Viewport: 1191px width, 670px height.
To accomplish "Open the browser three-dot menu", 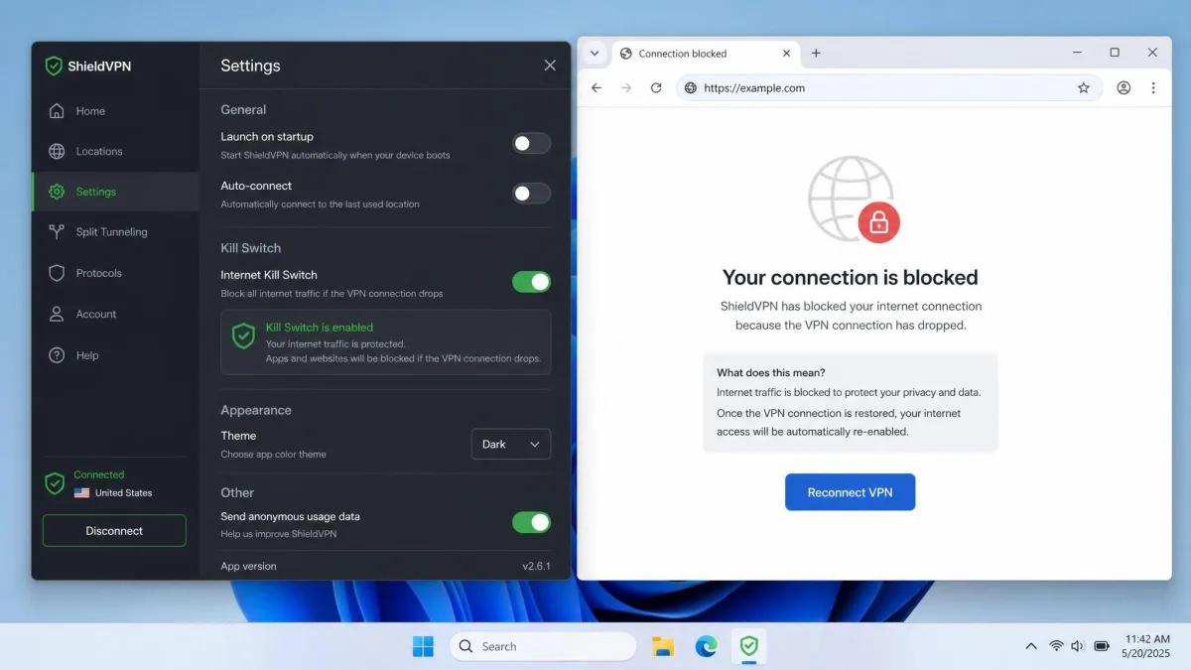I will coord(1153,88).
